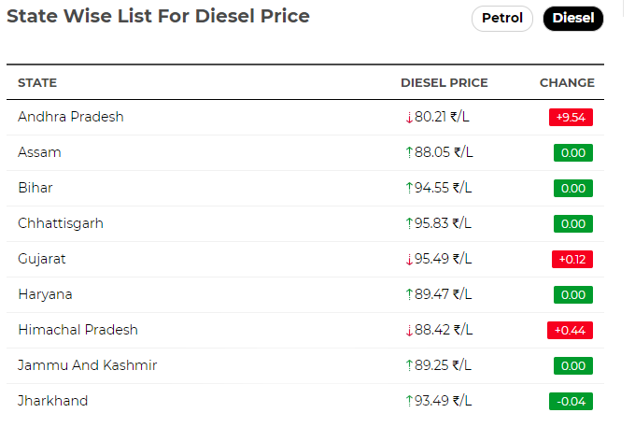This screenshot has width=635, height=427.
Task: Click the DIESEL PRICE column header
Action: coord(444,82)
